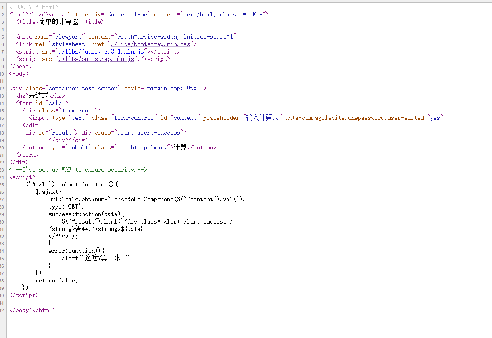Click the form id="calc" tag
Image resolution: width=492 pixels, height=338 pixels.
coord(42,103)
